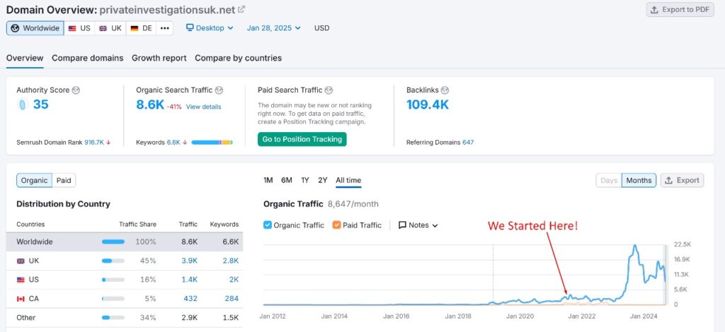Click the Authority Score info icon
Screen dimensions: 725x332
pyautogui.click(x=76, y=90)
